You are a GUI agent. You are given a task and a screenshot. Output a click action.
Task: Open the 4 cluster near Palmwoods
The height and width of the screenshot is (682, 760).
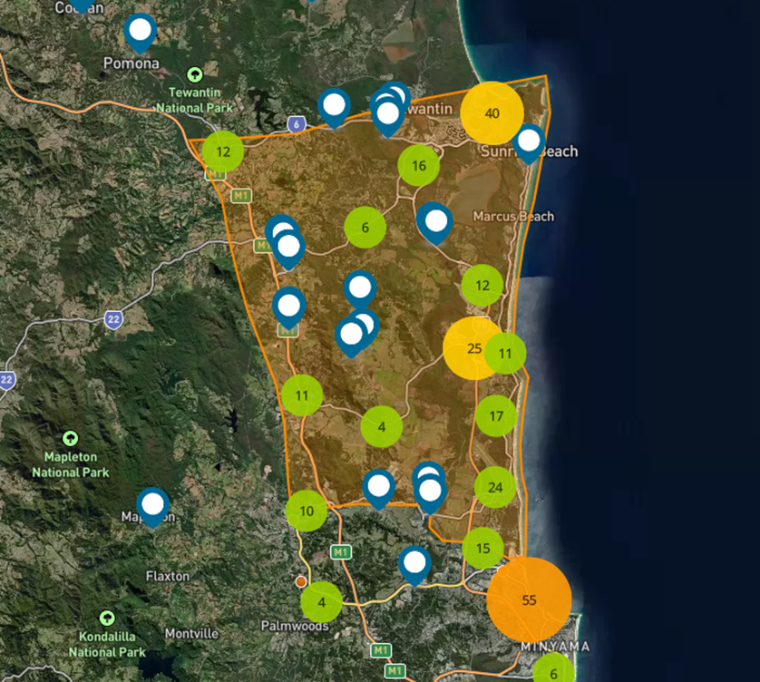pos(321,601)
